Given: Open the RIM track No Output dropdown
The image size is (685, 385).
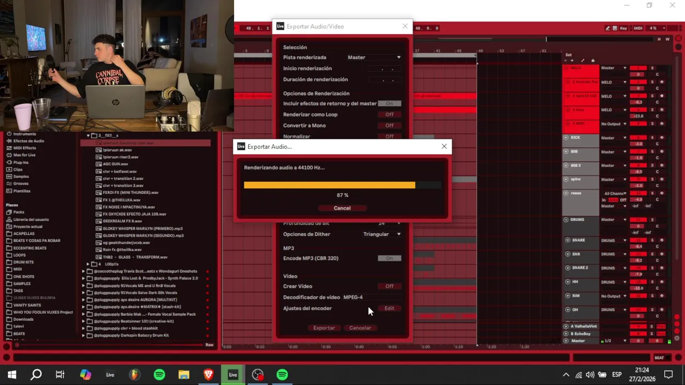Looking at the screenshot, I should tap(613, 296).
